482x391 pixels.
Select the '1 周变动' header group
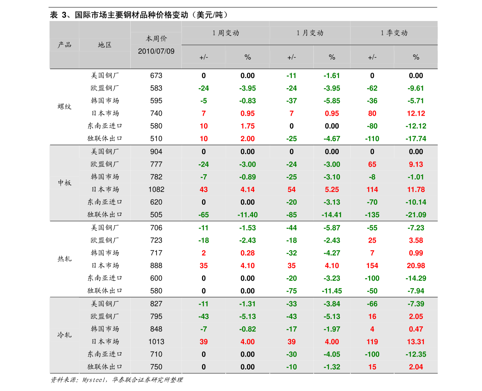226,33
